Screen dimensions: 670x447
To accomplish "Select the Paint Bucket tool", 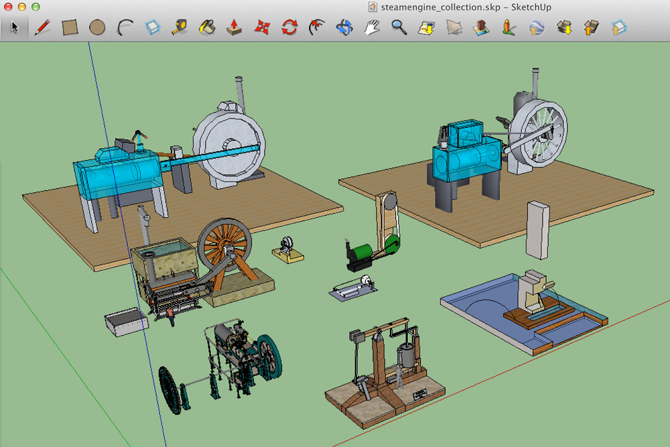I will (207, 27).
